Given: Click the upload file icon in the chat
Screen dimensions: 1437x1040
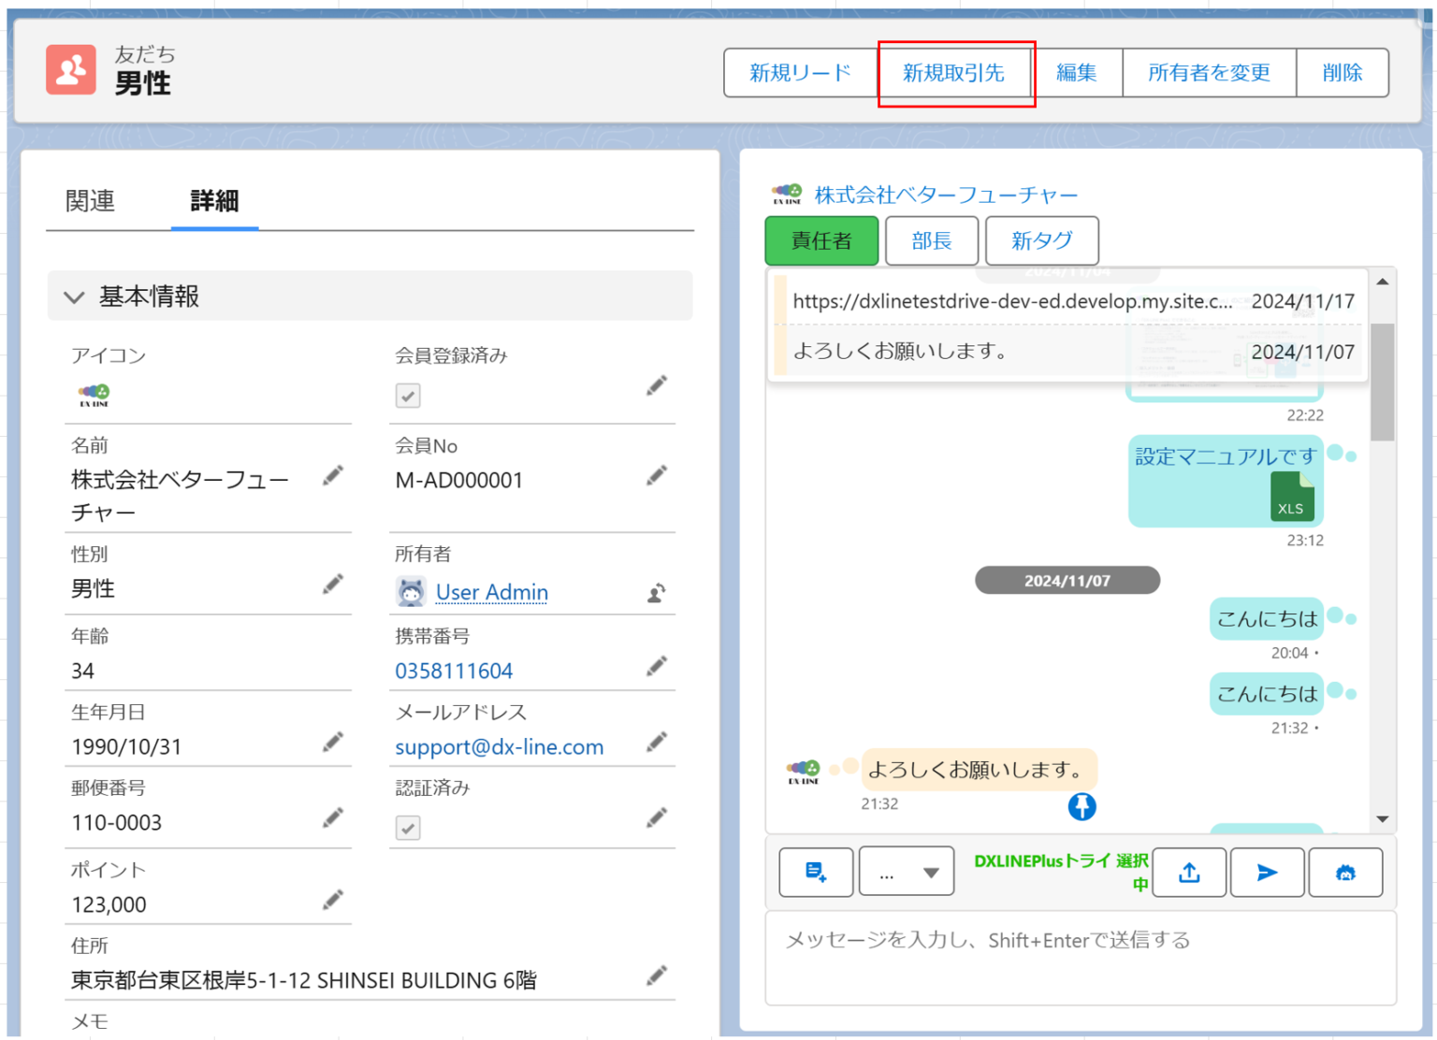Looking at the screenshot, I should pyautogui.click(x=1188, y=872).
